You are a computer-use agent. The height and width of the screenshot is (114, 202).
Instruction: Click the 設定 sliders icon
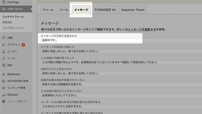coord(4,65)
